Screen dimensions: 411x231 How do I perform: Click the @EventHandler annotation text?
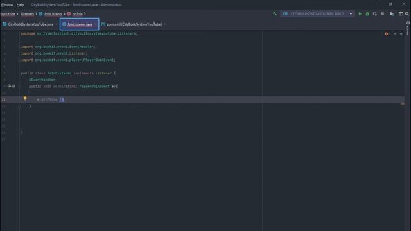click(x=42, y=80)
